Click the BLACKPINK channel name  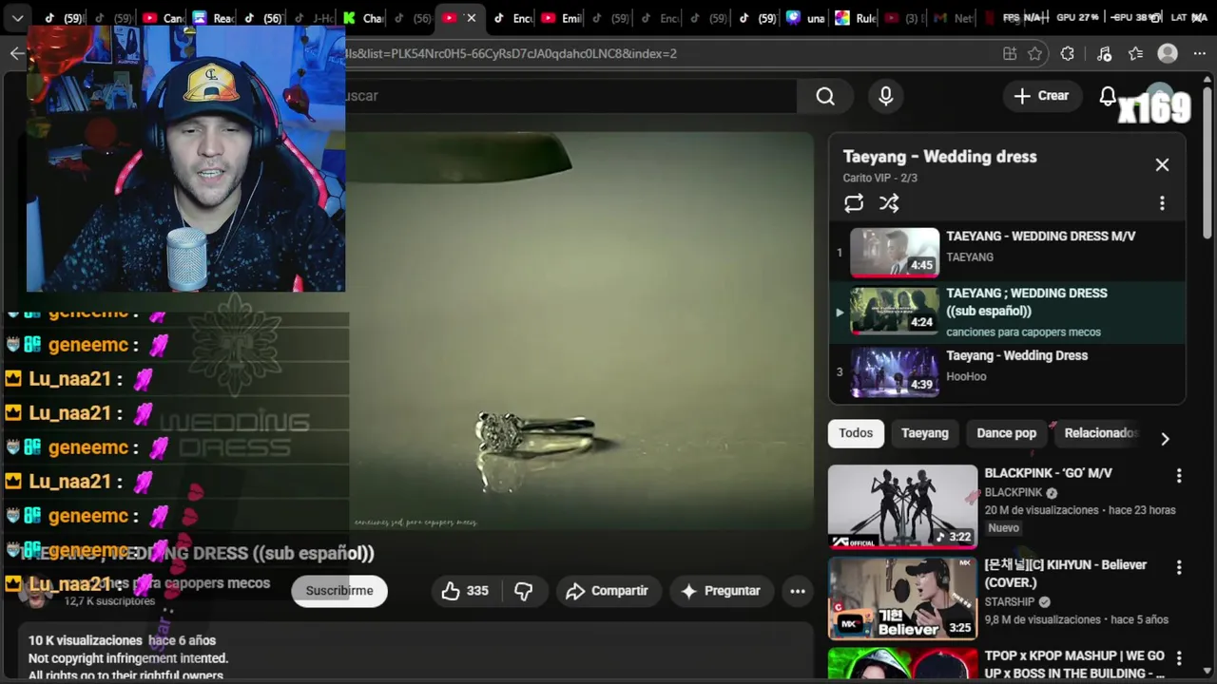click(1013, 493)
